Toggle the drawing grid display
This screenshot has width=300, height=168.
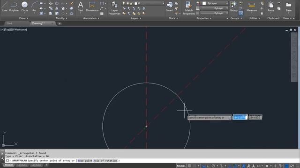tap(189, 166)
